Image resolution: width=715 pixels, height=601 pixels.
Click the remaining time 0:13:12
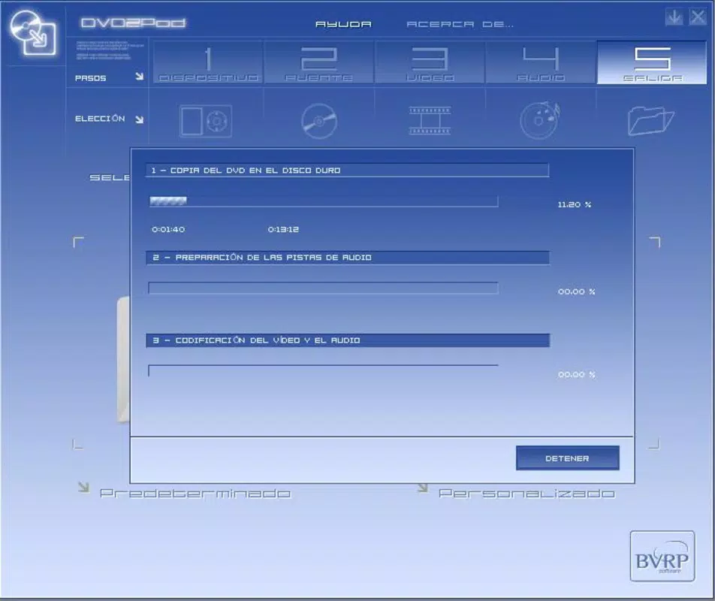click(283, 229)
